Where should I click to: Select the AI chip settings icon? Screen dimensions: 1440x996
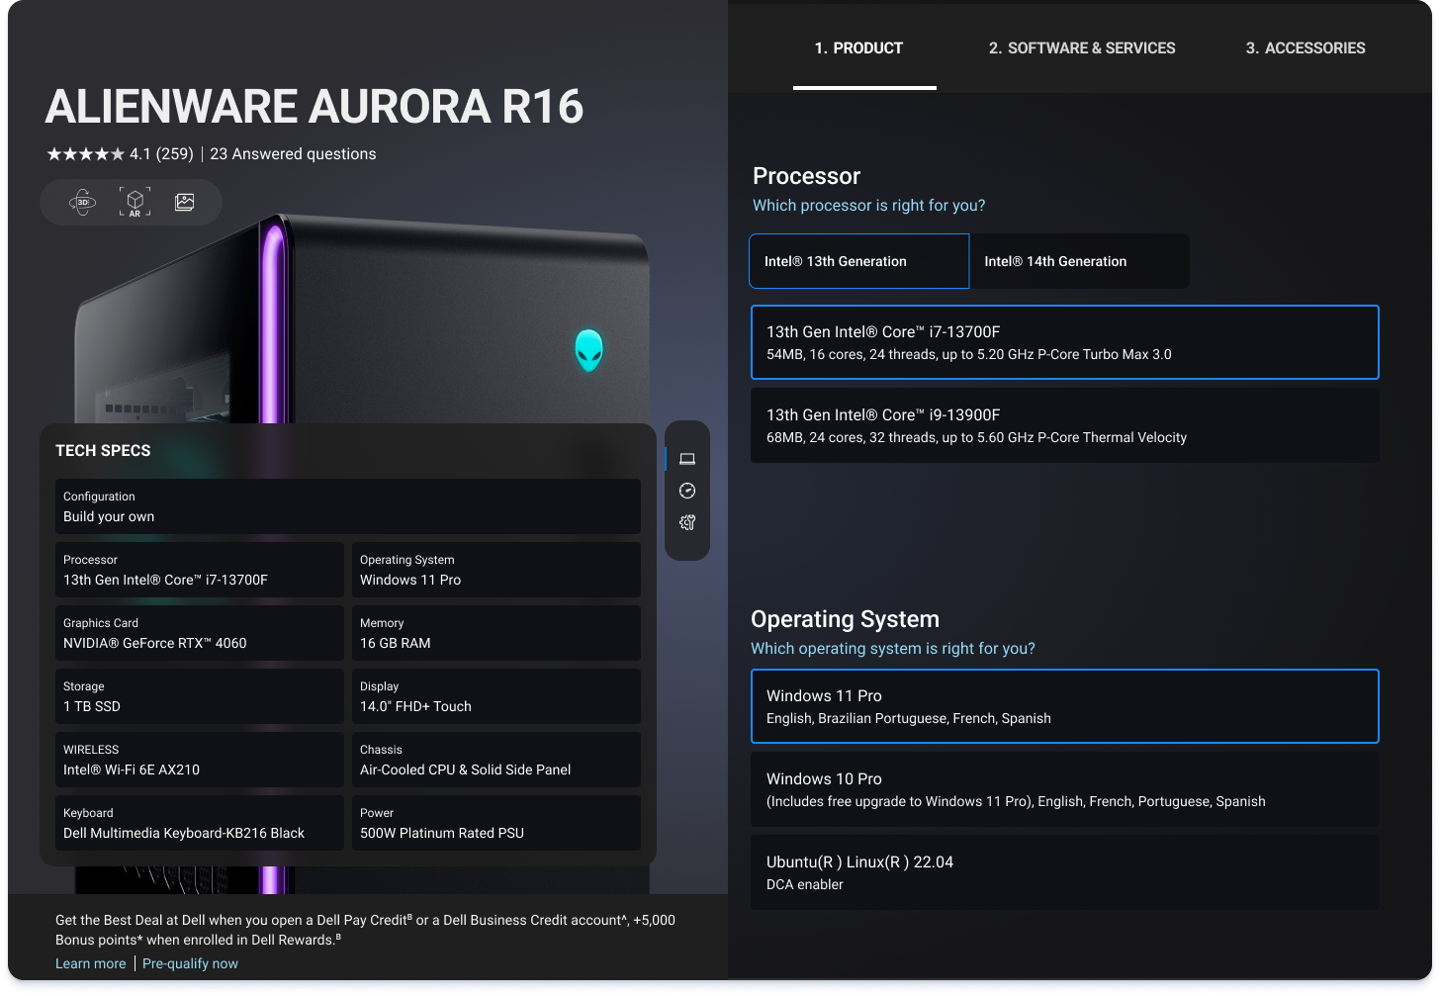coord(687,522)
